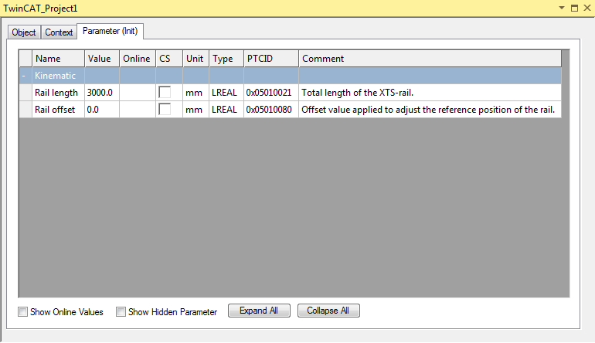595x343 pixels.
Task: Click the Online cell of Rail length
Action: [x=138, y=93]
